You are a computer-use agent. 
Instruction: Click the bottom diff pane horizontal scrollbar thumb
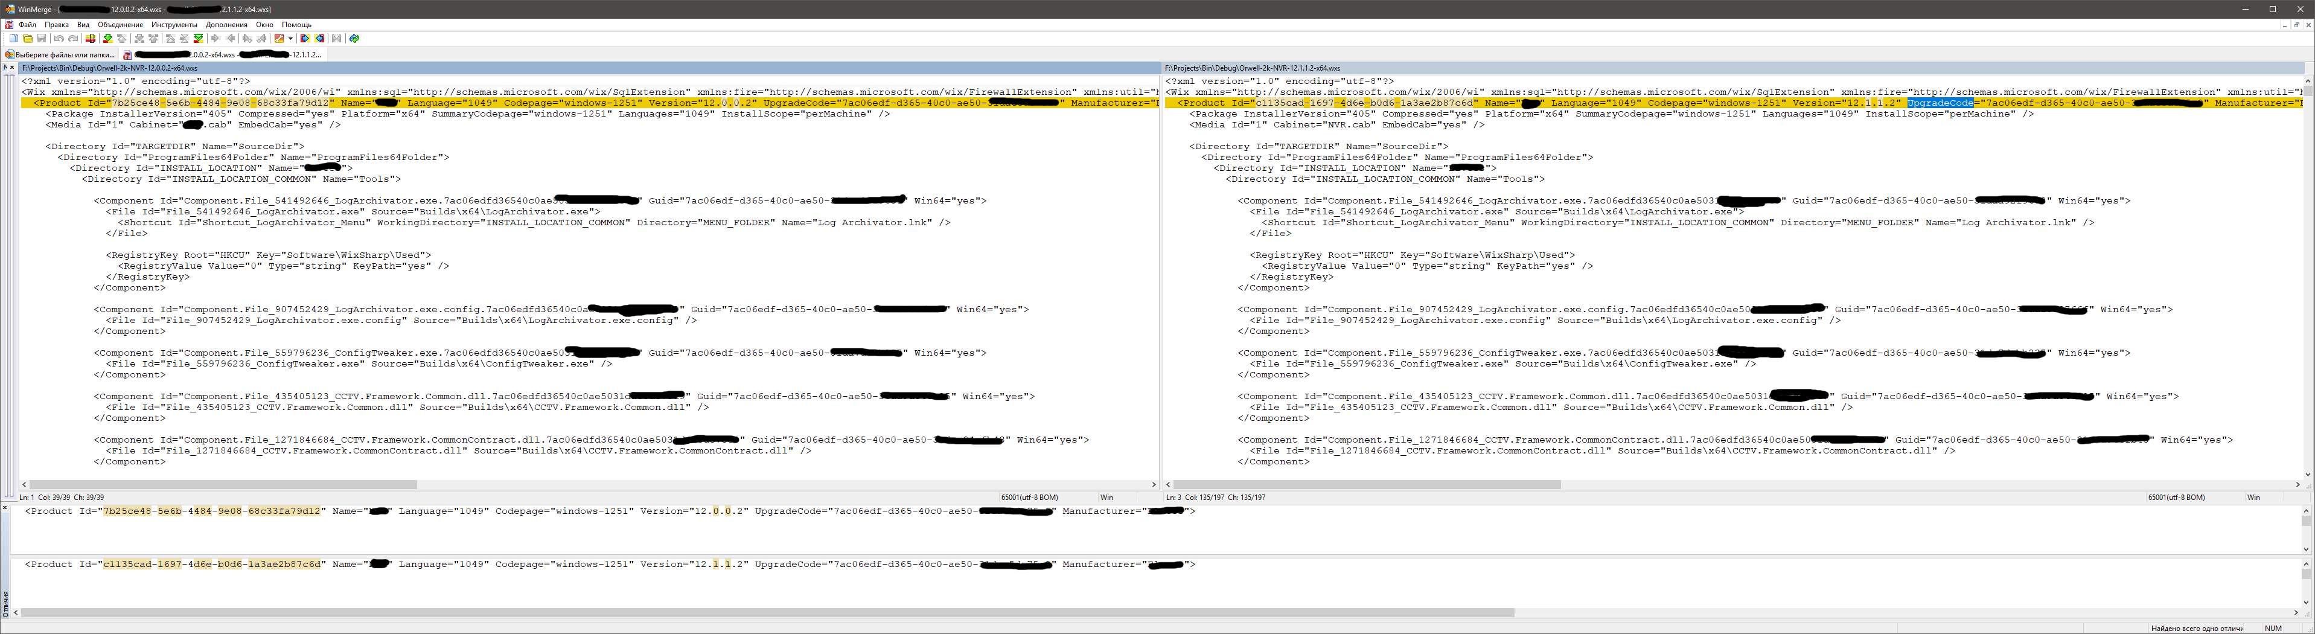click(x=767, y=613)
